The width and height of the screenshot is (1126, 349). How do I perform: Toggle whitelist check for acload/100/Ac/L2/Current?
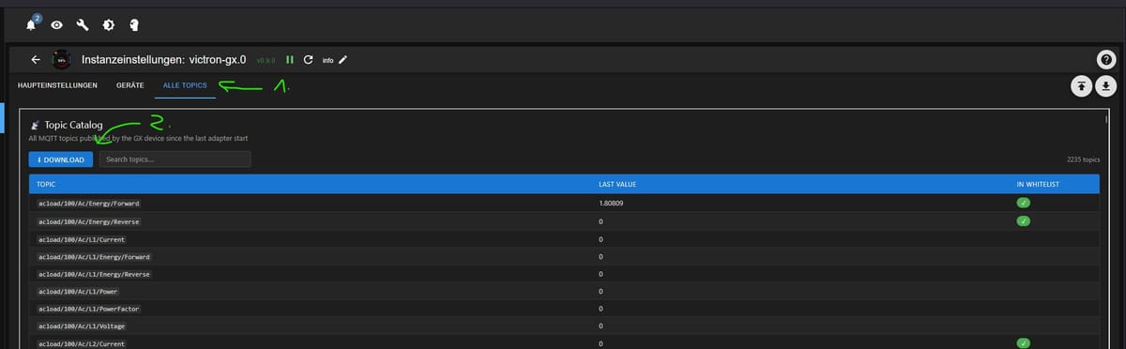tap(1025, 343)
